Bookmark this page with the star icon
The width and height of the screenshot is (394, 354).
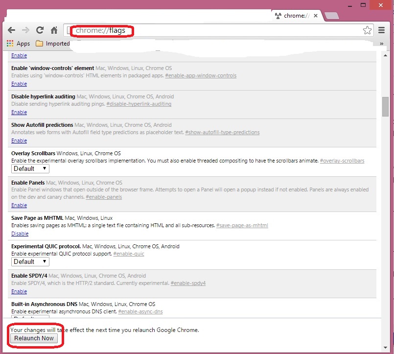367,30
